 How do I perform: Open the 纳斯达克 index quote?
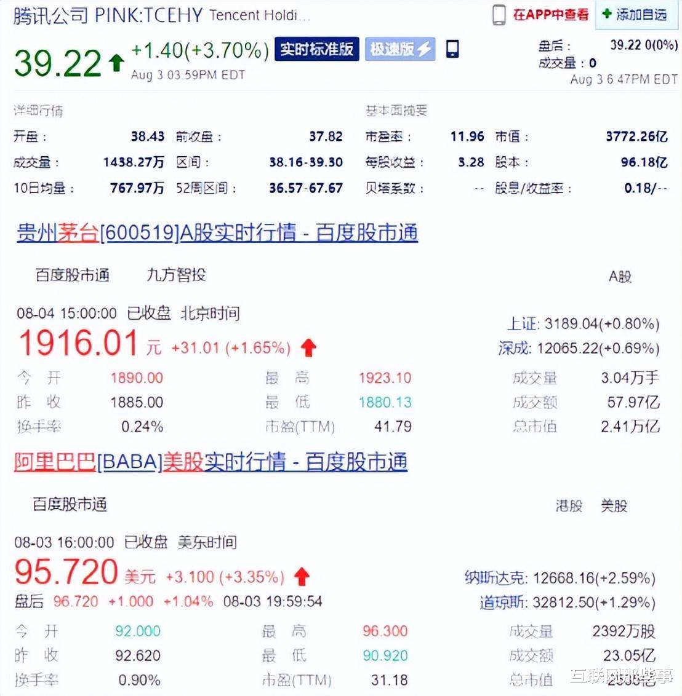coord(560,578)
